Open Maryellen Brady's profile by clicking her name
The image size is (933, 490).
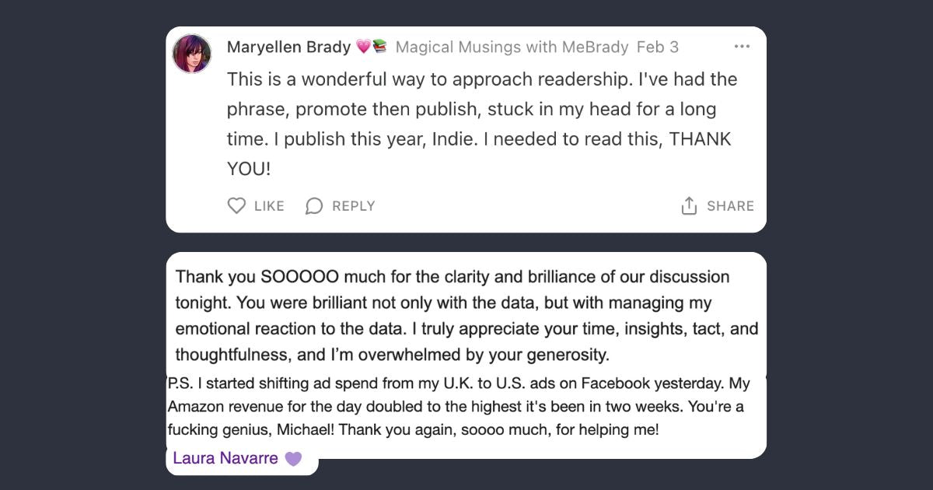click(288, 47)
